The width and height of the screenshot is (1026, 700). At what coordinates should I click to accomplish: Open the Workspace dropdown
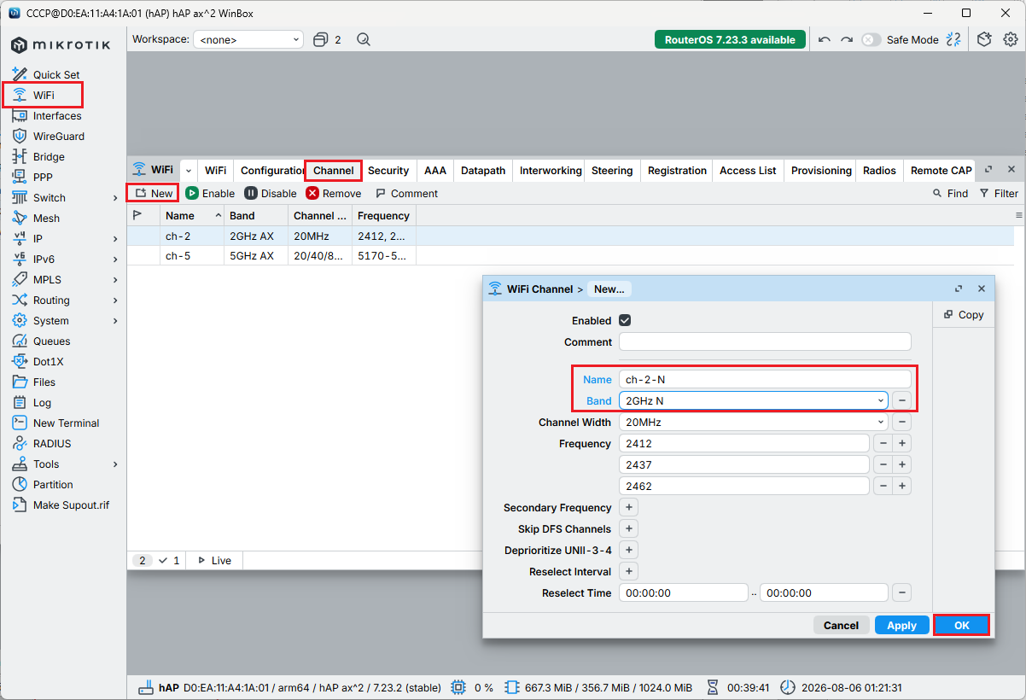[248, 39]
